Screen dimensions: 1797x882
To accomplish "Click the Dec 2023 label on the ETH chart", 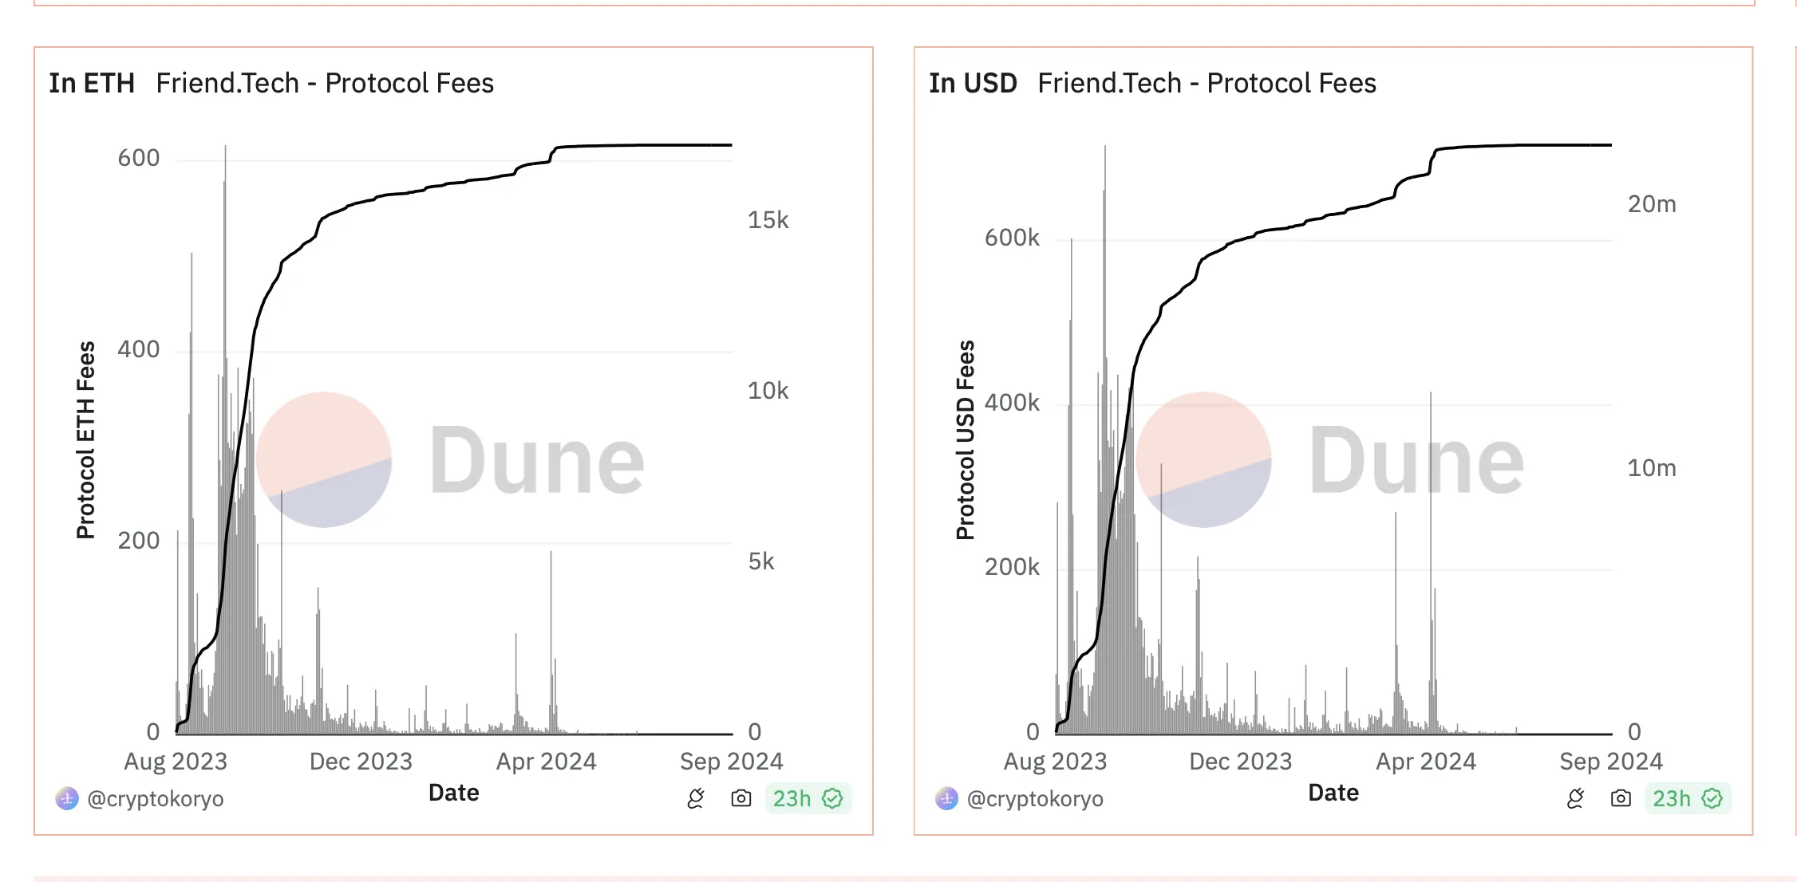I will pos(361,762).
